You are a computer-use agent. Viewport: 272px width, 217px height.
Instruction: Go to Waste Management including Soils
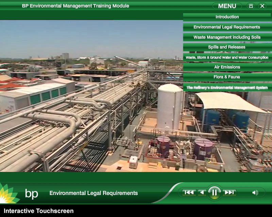pyautogui.click(x=227, y=37)
